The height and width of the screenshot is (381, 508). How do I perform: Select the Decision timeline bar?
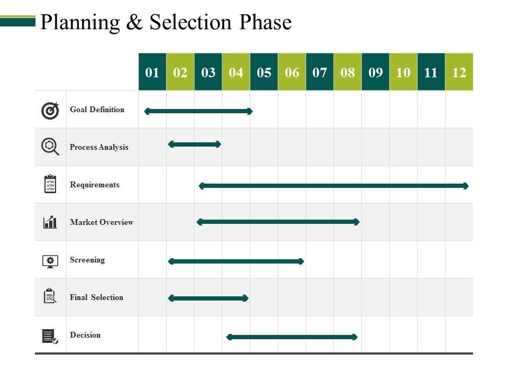(x=292, y=337)
